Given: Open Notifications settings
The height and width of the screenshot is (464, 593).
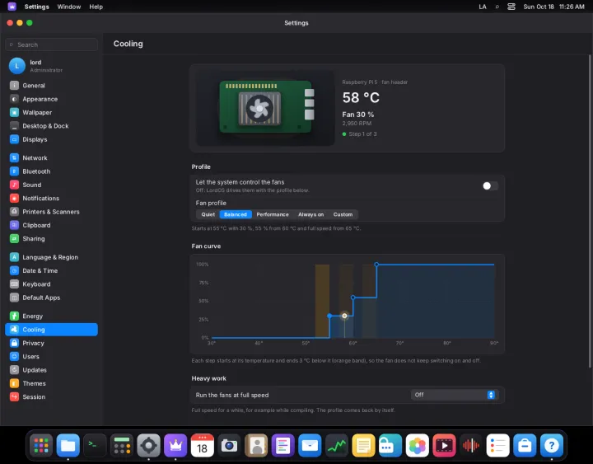Looking at the screenshot, I should (x=51, y=199).
